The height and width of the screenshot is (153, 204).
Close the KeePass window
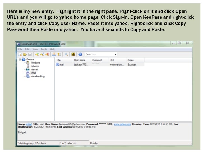click(x=187, y=43)
